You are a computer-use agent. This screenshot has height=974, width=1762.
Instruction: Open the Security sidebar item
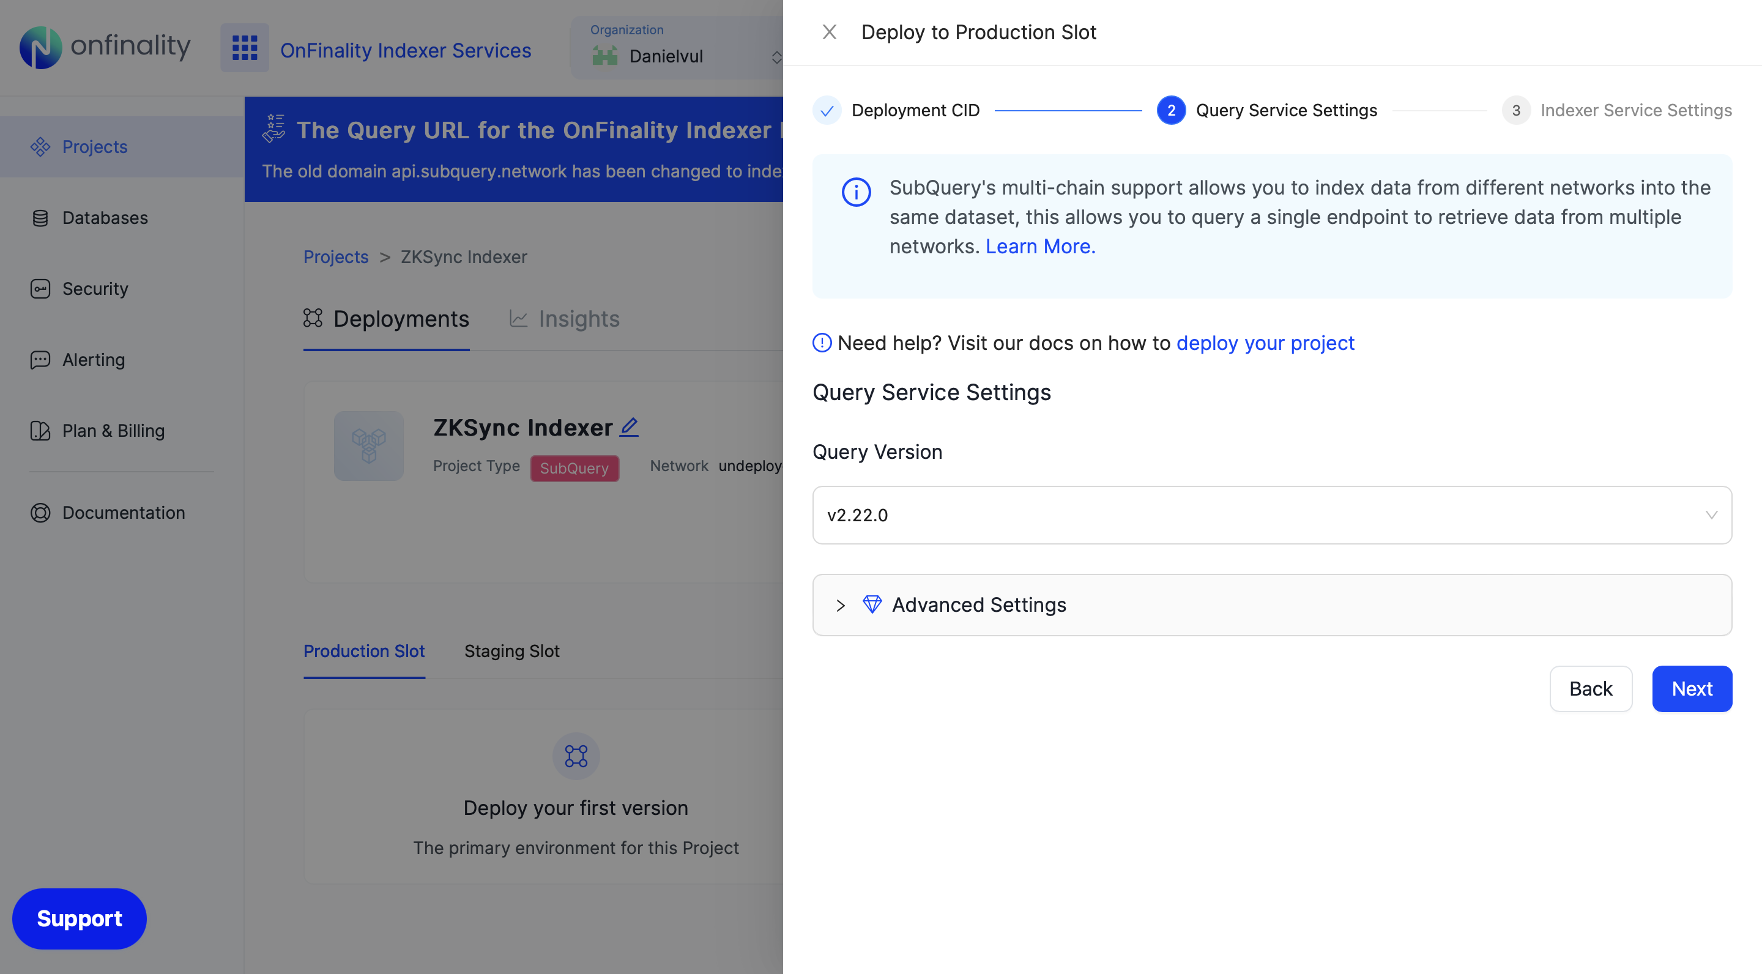pos(95,289)
